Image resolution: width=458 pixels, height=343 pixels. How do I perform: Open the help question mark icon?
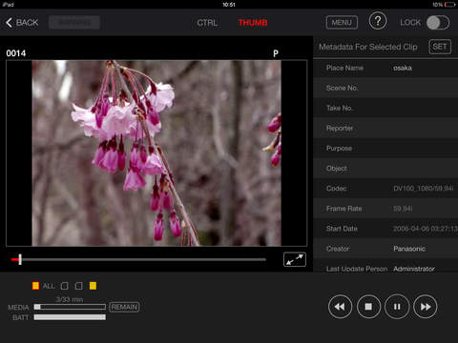378,21
